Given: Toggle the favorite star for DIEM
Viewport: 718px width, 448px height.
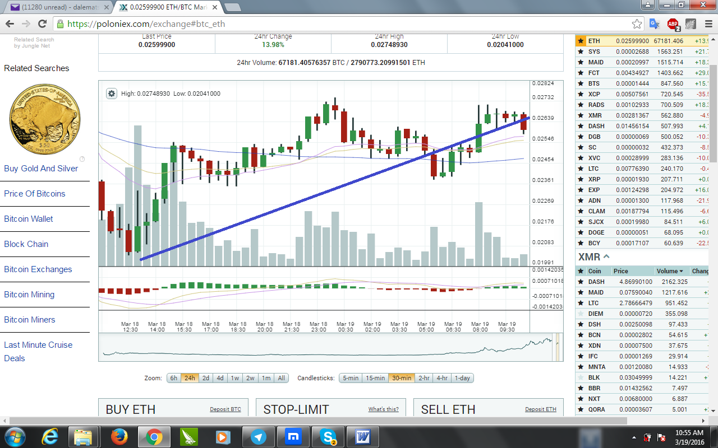Looking at the screenshot, I should pyautogui.click(x=581, y=314).
